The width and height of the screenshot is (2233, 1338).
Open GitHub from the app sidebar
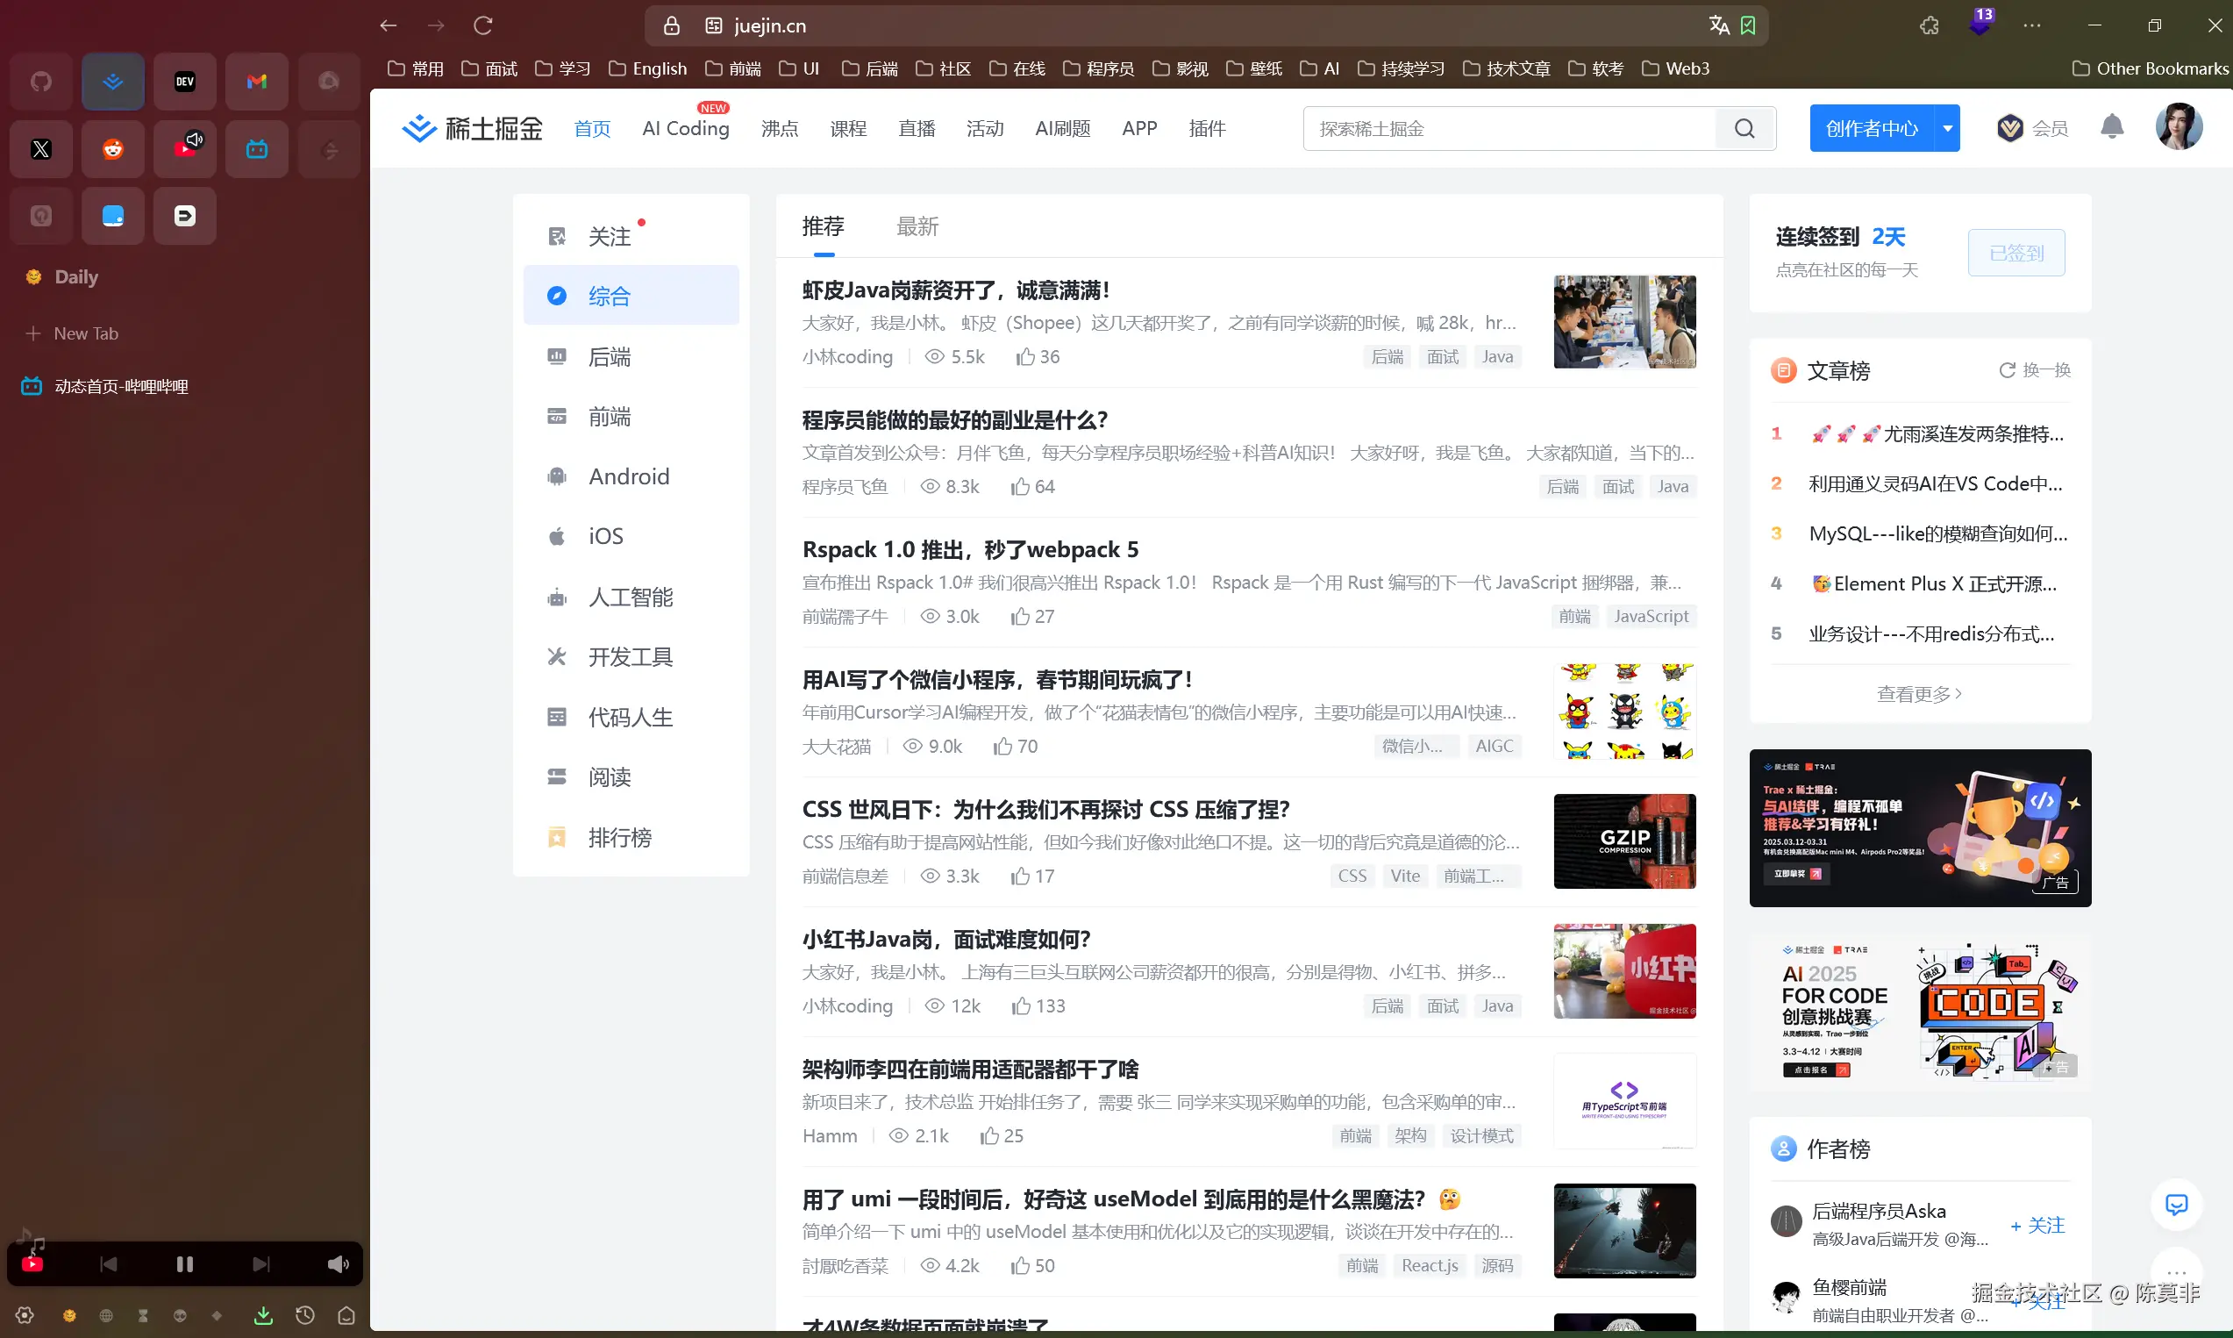click(x=39, y=81)
